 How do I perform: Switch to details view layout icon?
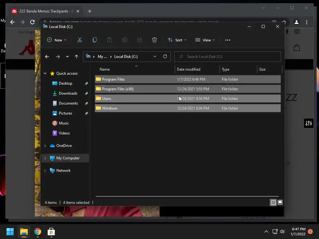pos(273,202)
